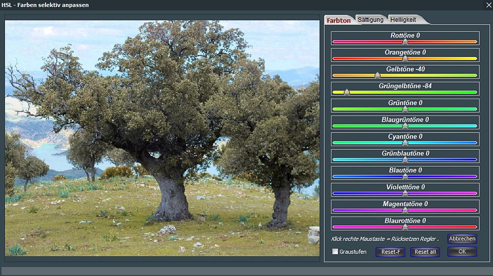Confirm changes with the OK button
This screenshot has width=493, height=276.
tap(462, 252)
